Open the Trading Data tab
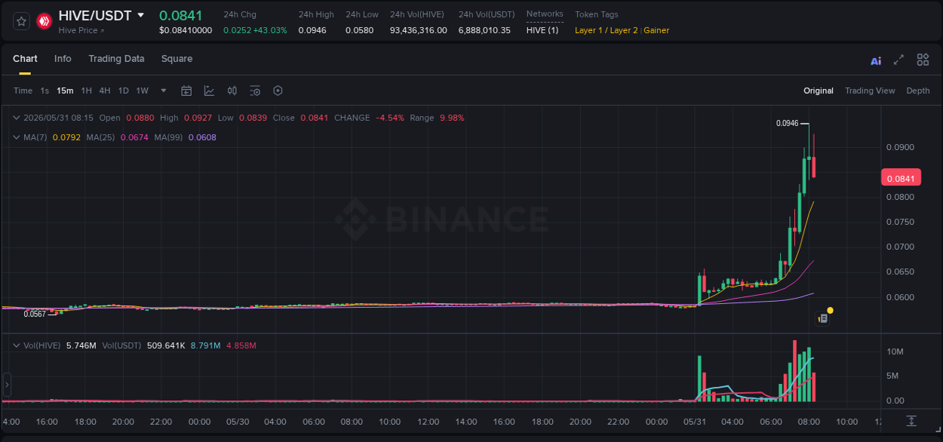Image resolution: width=943 pixels, height=442 pixels. click(116, 59)
